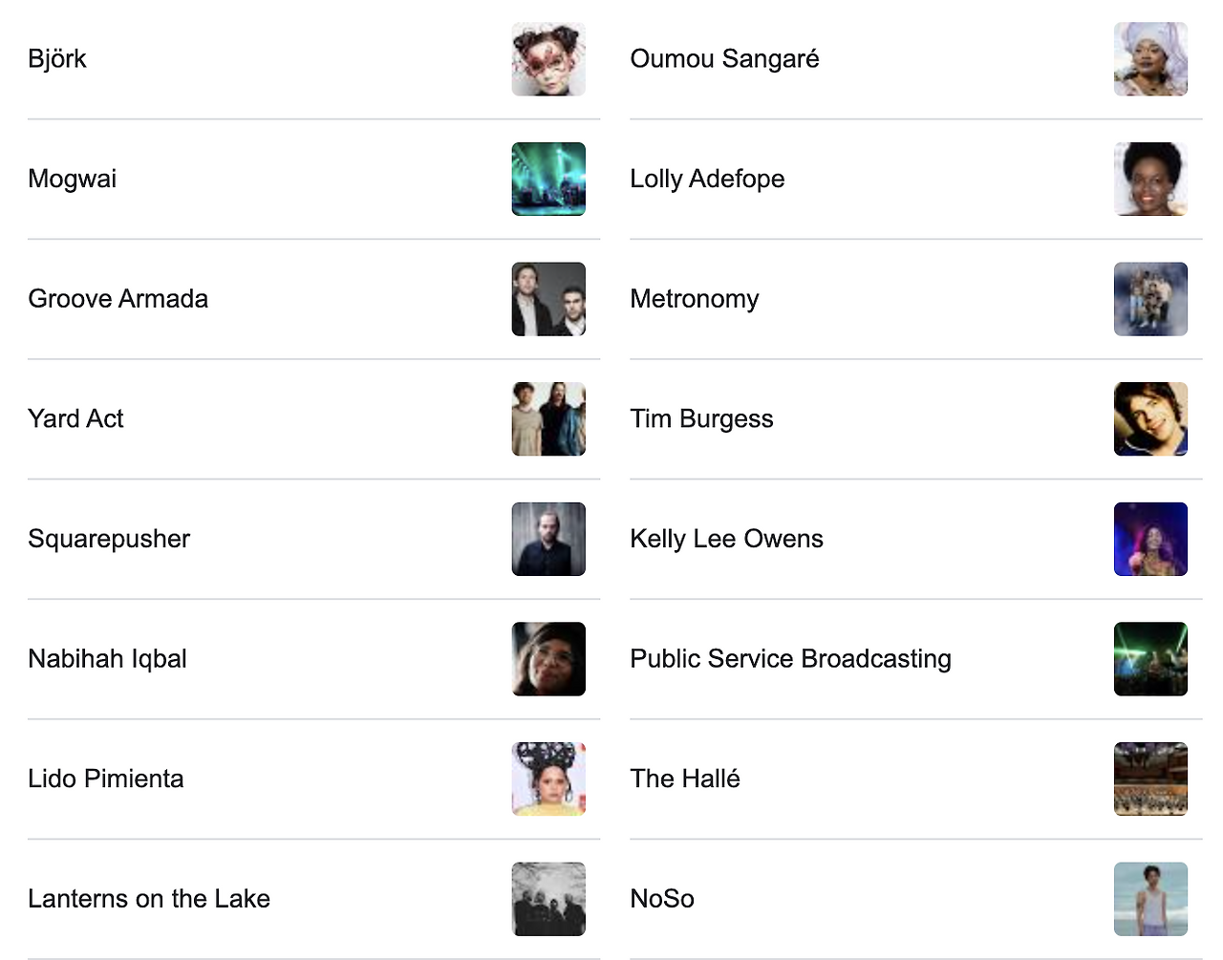Open the Björk artist page

click(x=56, y=59)
